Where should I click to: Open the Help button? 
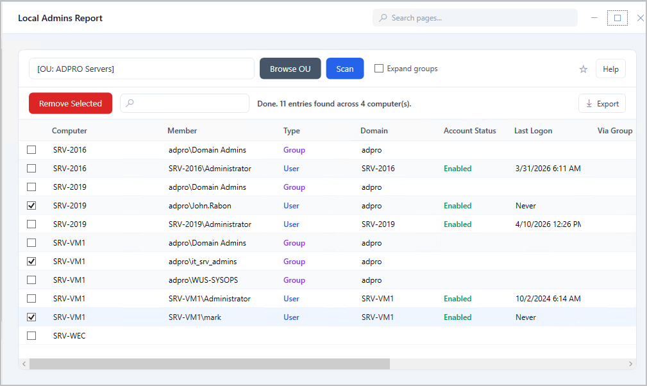(610, 69)
